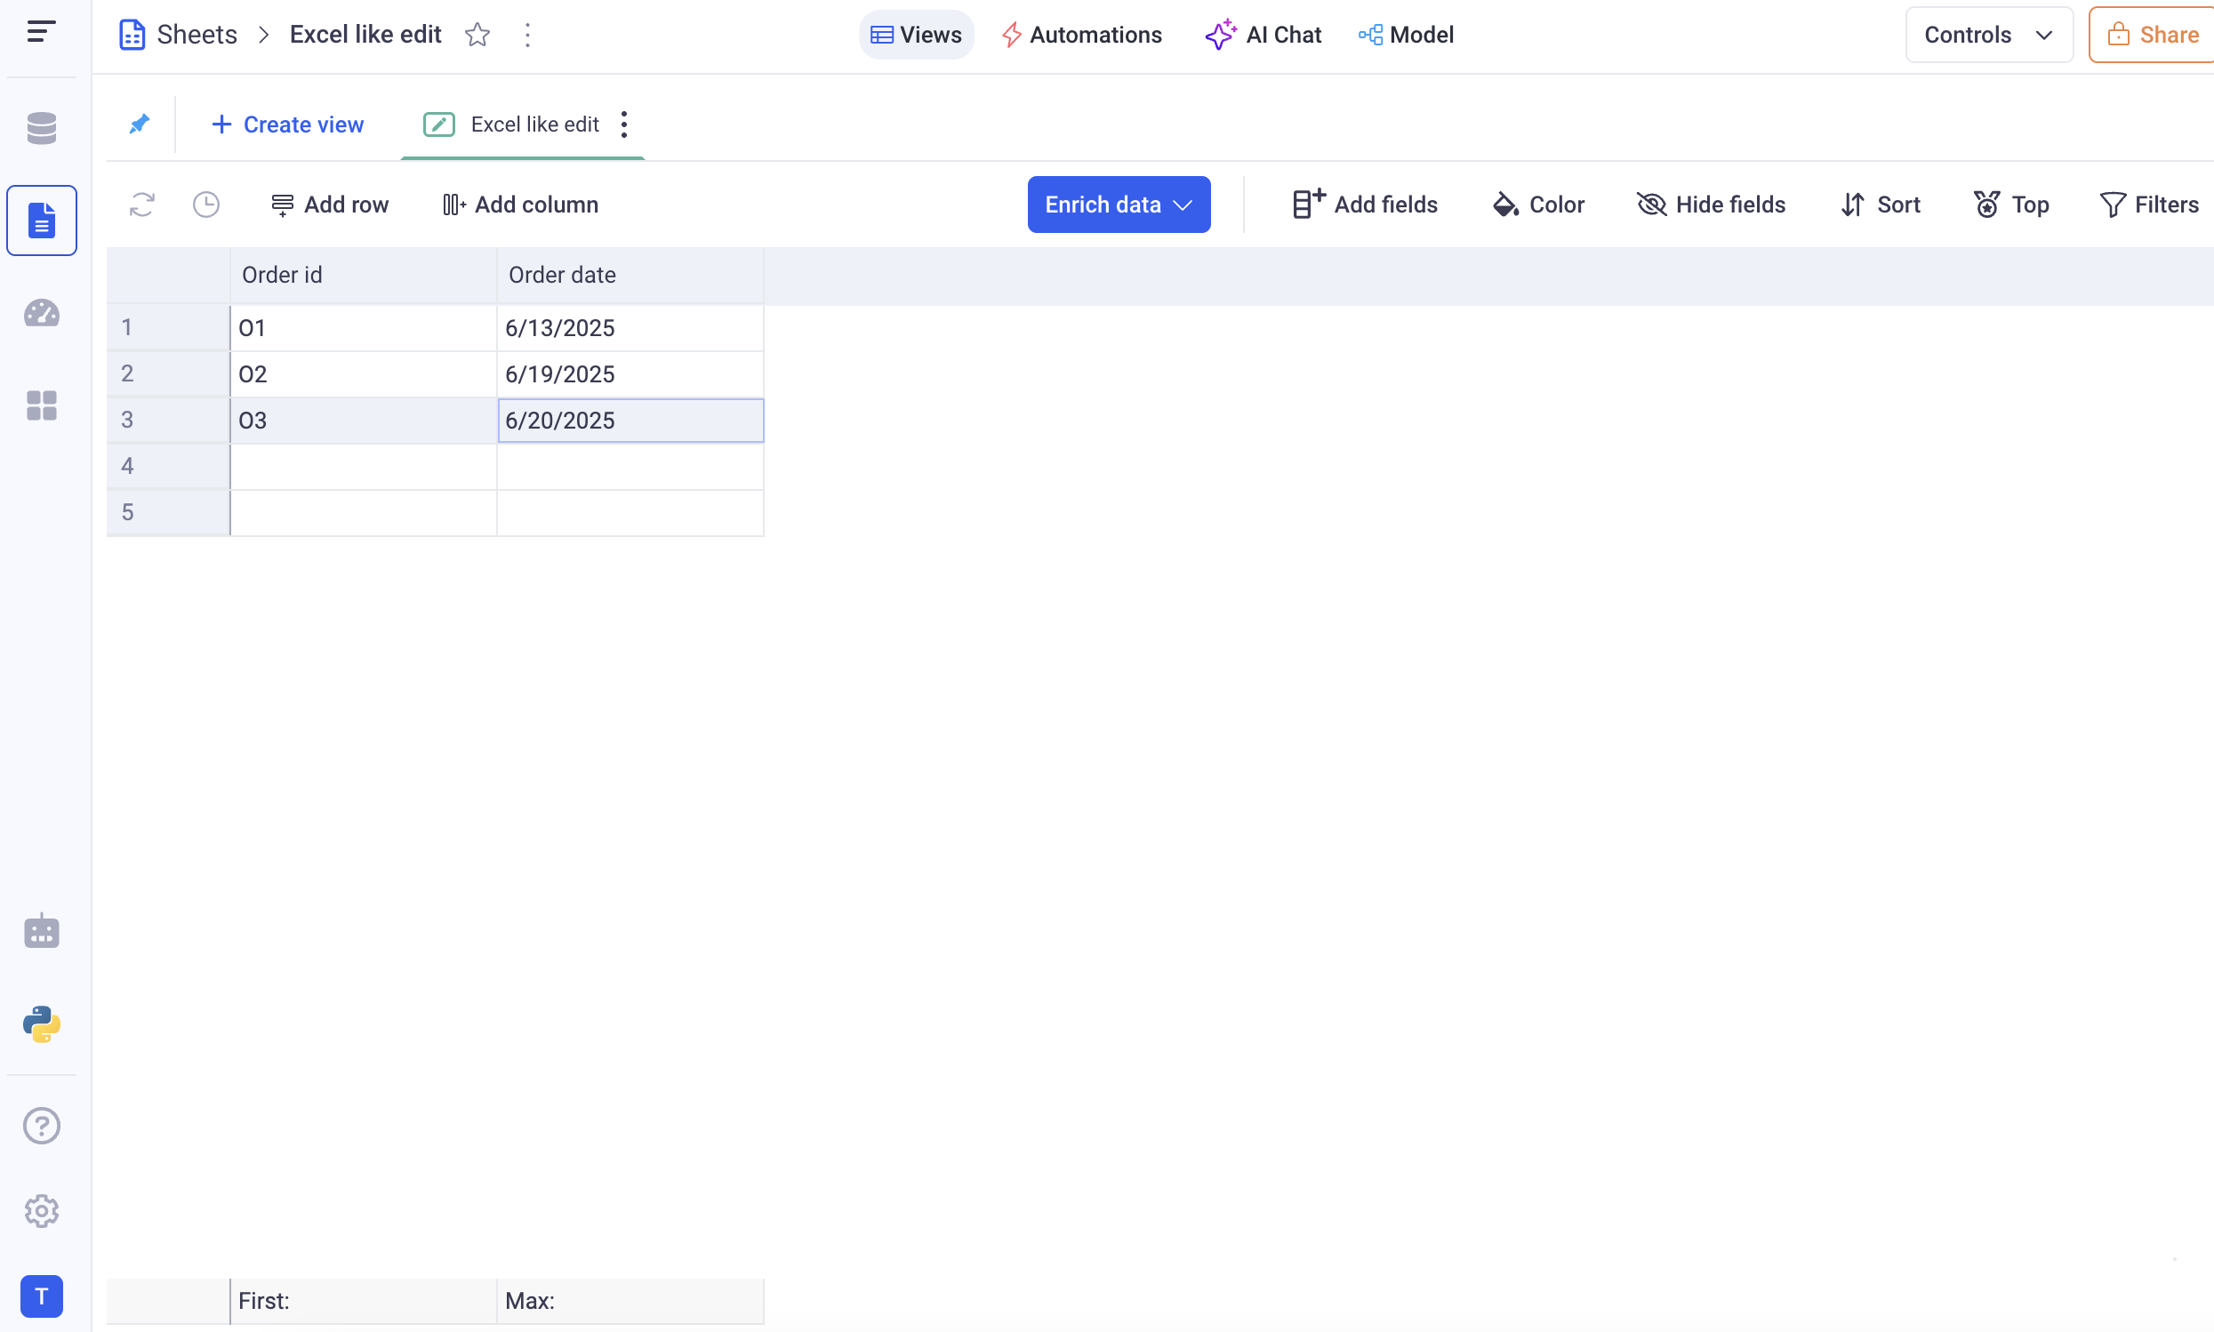Open the Controls dropdown
Viewport: 2214px width, 1332px height.
point(1988,35)
